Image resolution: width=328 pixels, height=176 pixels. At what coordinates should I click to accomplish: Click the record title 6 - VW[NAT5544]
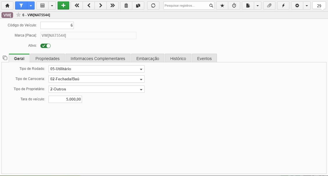pyautogui.click(x=36, y=15)
